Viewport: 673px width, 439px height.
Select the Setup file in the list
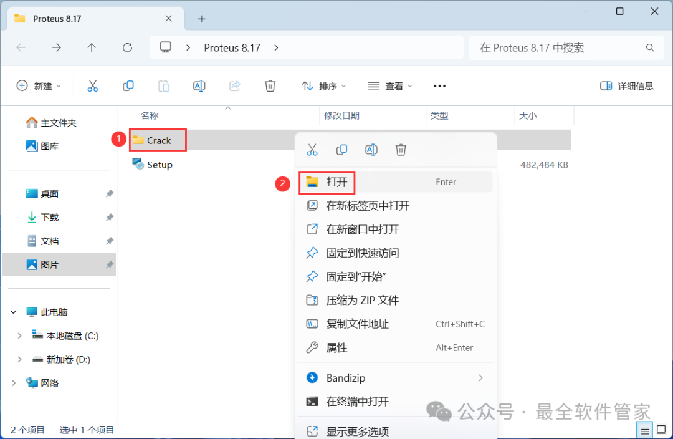point(160,165)
